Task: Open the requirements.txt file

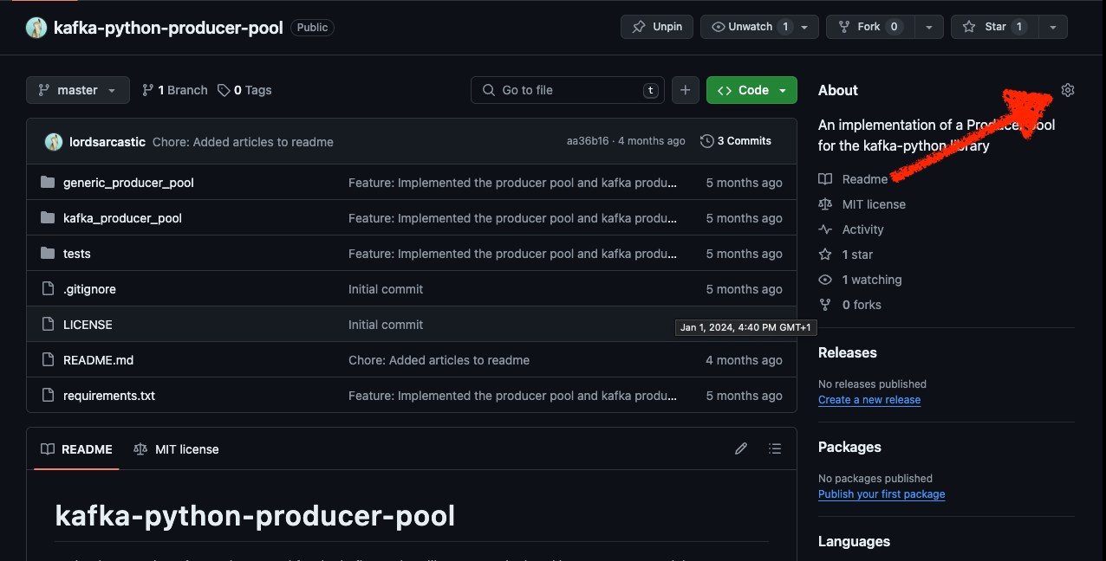Action: coord(109,396)
